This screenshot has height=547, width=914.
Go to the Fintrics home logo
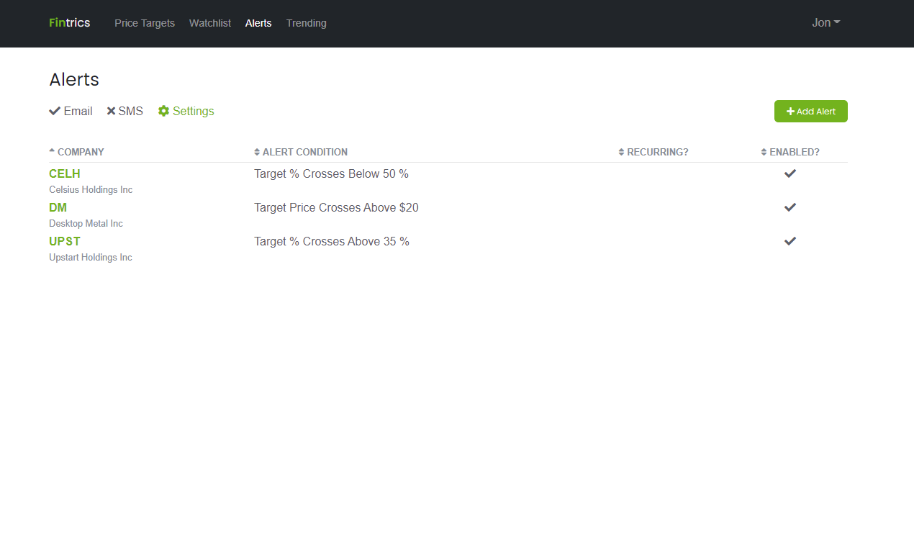pos(69,22)
